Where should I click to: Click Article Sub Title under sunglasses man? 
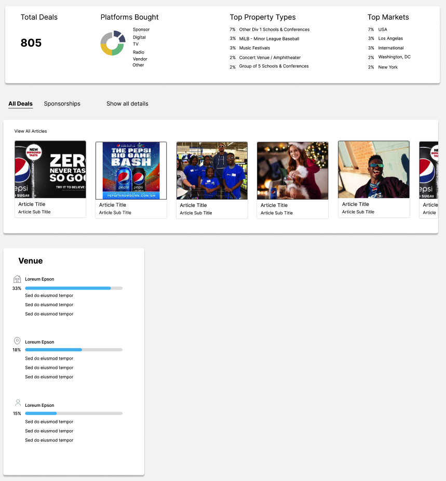(358, 212)
